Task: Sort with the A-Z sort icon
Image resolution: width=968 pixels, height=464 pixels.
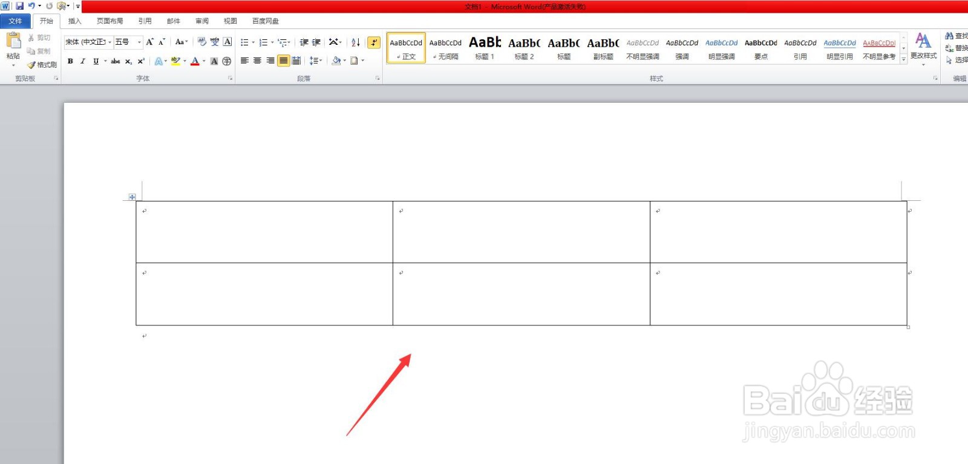Action: (x=356, y=42)
